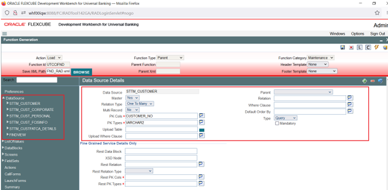Open the Parent dropdown

tap(304, 92)
